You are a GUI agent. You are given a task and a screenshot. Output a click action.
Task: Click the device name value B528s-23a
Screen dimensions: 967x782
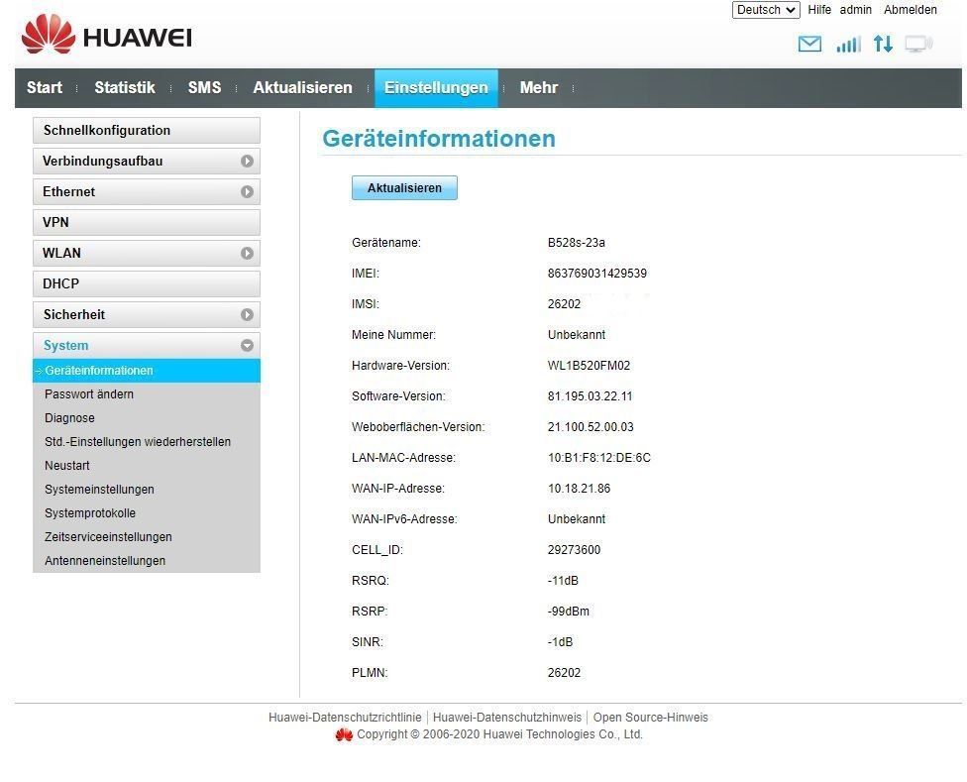pyautogui.click(x=576, y=243)
